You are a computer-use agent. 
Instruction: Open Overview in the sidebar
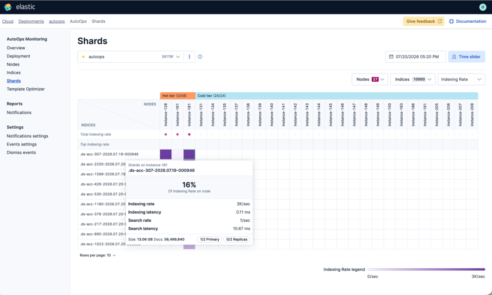[x=16, y=48]
